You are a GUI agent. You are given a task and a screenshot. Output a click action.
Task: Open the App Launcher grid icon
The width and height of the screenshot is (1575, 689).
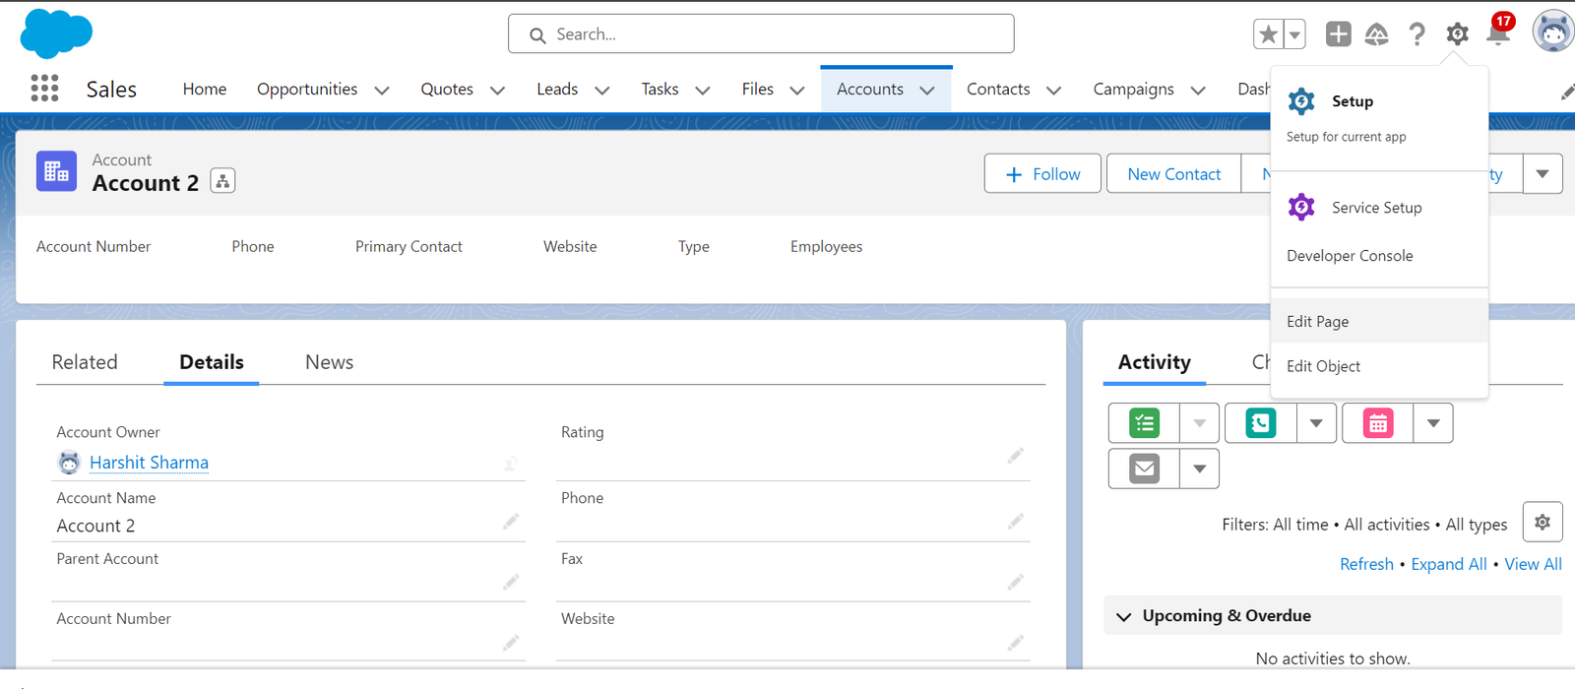tap(44, 89)
